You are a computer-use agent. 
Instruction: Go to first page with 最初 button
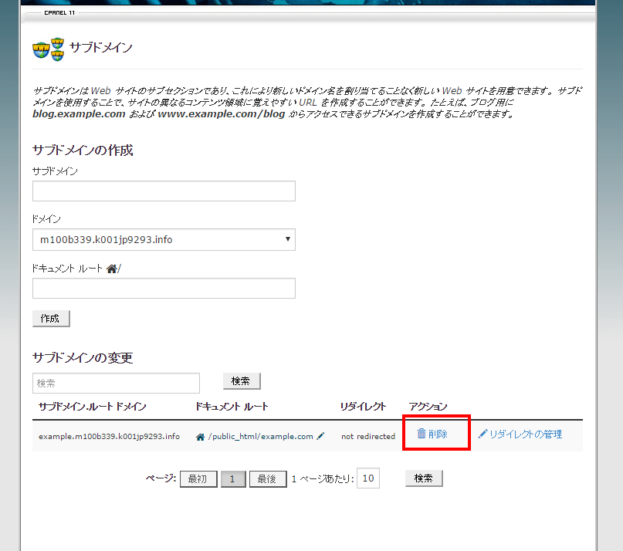(198, 479)
